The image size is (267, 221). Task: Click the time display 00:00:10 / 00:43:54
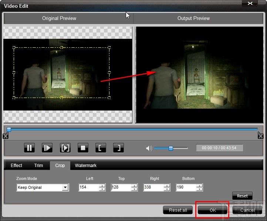219,148
